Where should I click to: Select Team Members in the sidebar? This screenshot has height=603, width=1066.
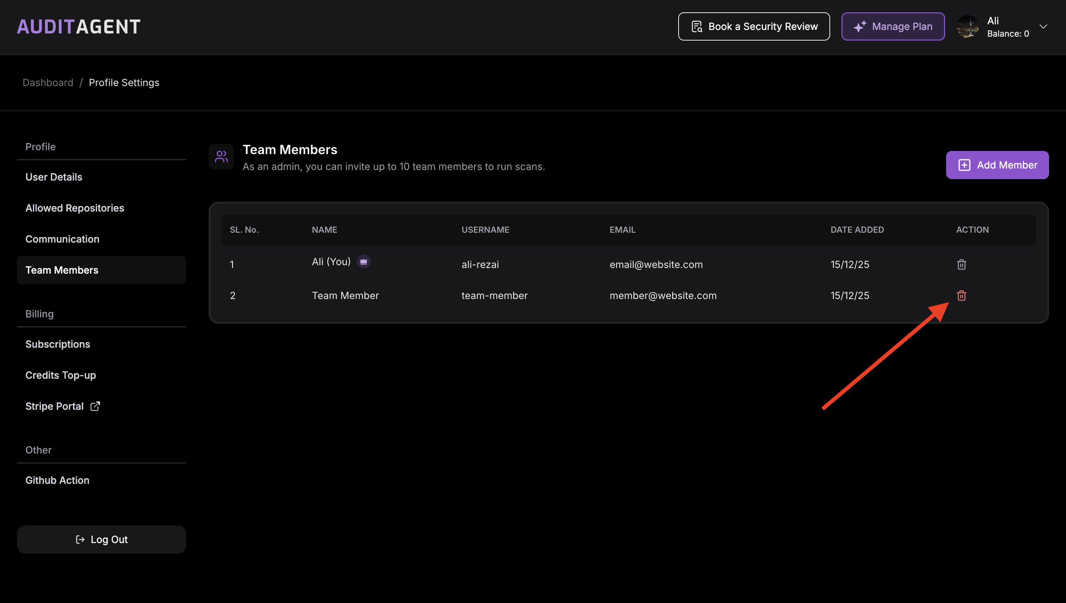[x=62, y=270]
